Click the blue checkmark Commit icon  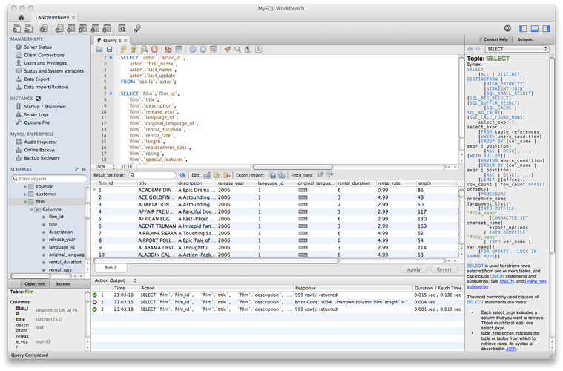[x=193, y=49]
